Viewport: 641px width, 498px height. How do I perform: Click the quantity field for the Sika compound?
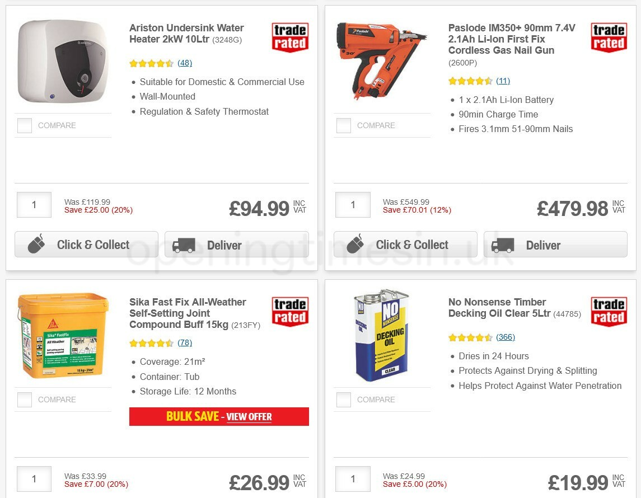[34, 478]
